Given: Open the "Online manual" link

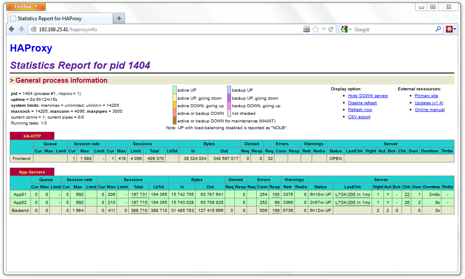Looking at the screenshot, I should point(429,109).
